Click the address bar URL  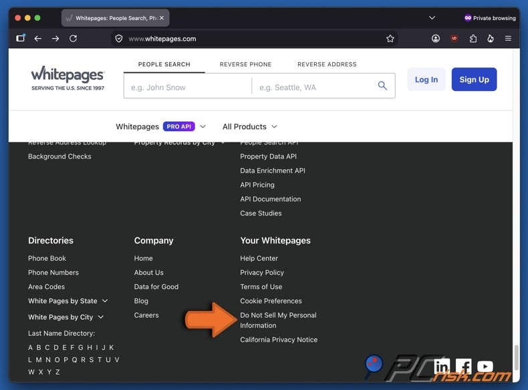pyautogui.click(x=162, y=39)
